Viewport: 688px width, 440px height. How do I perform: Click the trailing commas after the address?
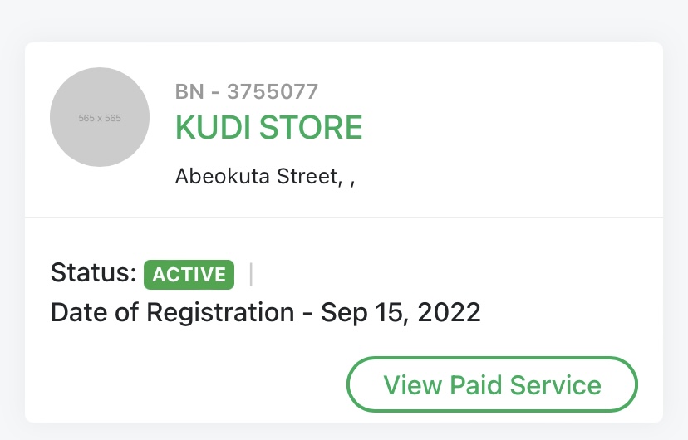tap(346, 179)
